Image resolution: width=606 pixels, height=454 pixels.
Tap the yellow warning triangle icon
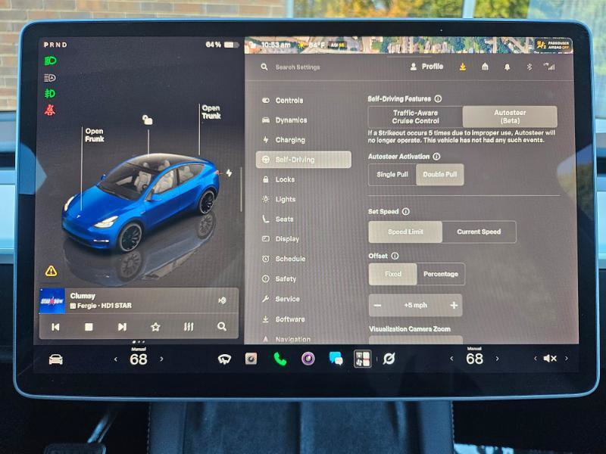(51, 271)
